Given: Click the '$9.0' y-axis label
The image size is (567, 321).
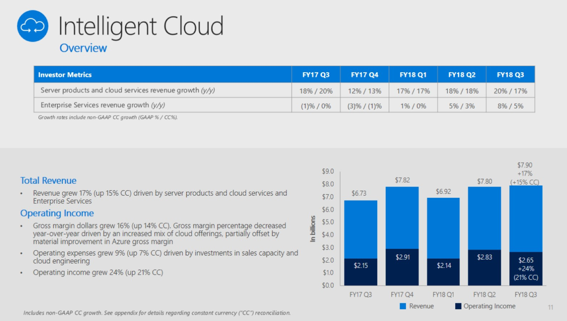Looking at the screenshot, I should point(328,171).
